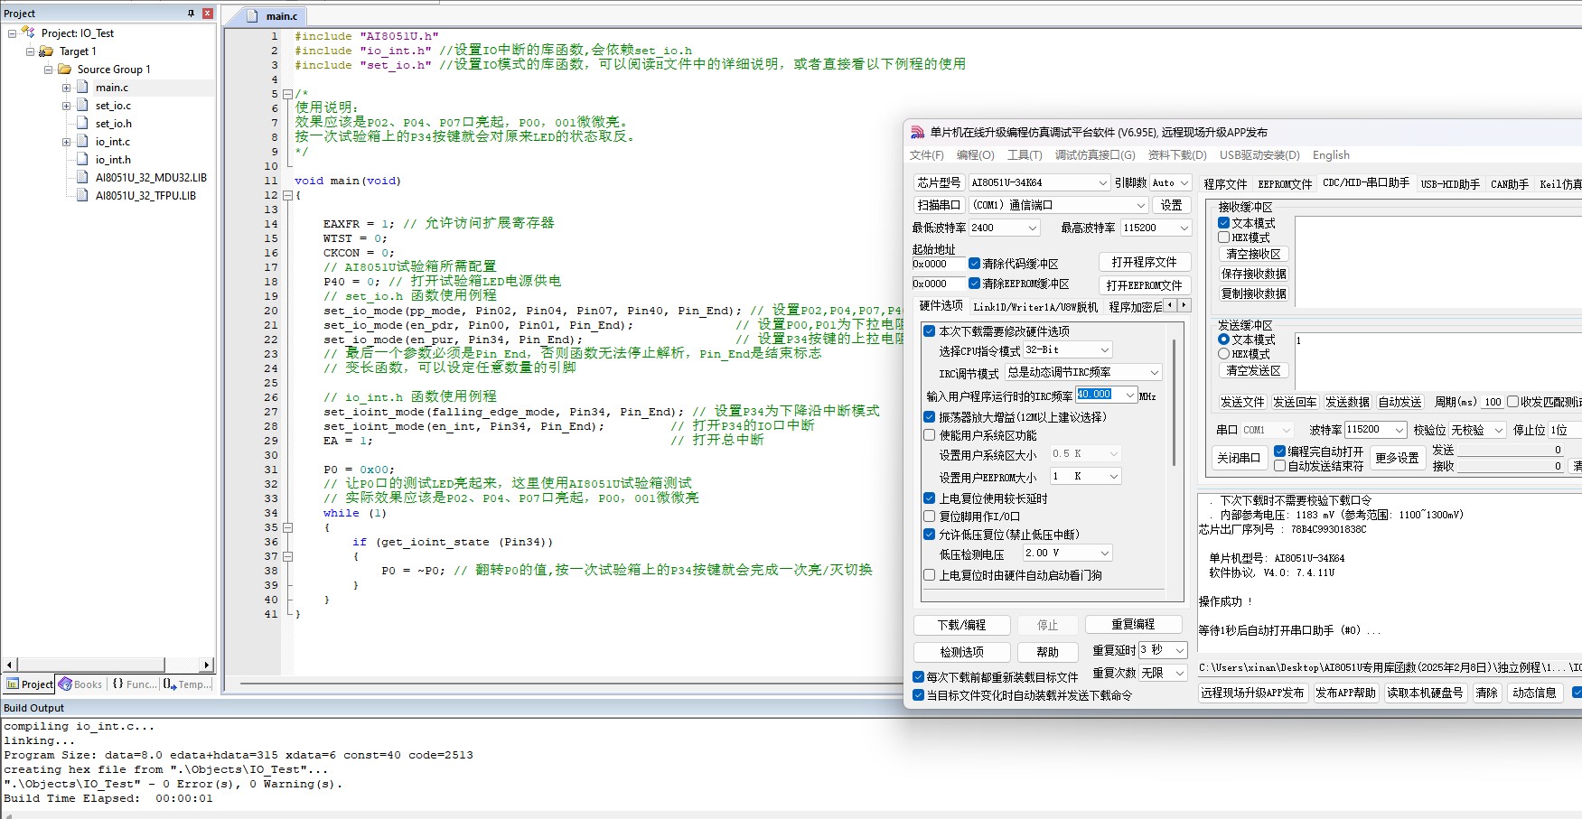Enable HEX模式 in receive buffer
This screenshot has width=1582, height=819.
[1223, 237]
